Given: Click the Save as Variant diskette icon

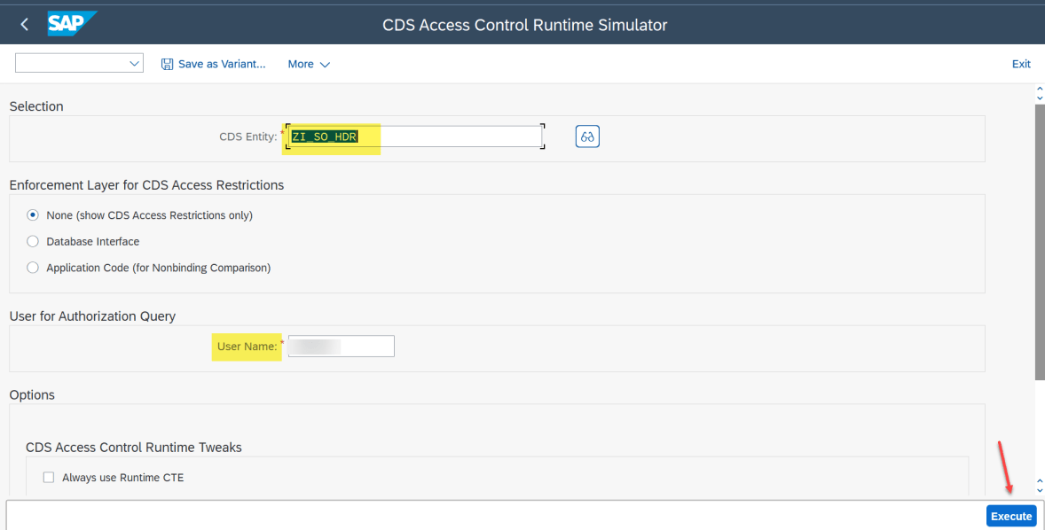Looking at the screenshot, I should coord(168,64).
